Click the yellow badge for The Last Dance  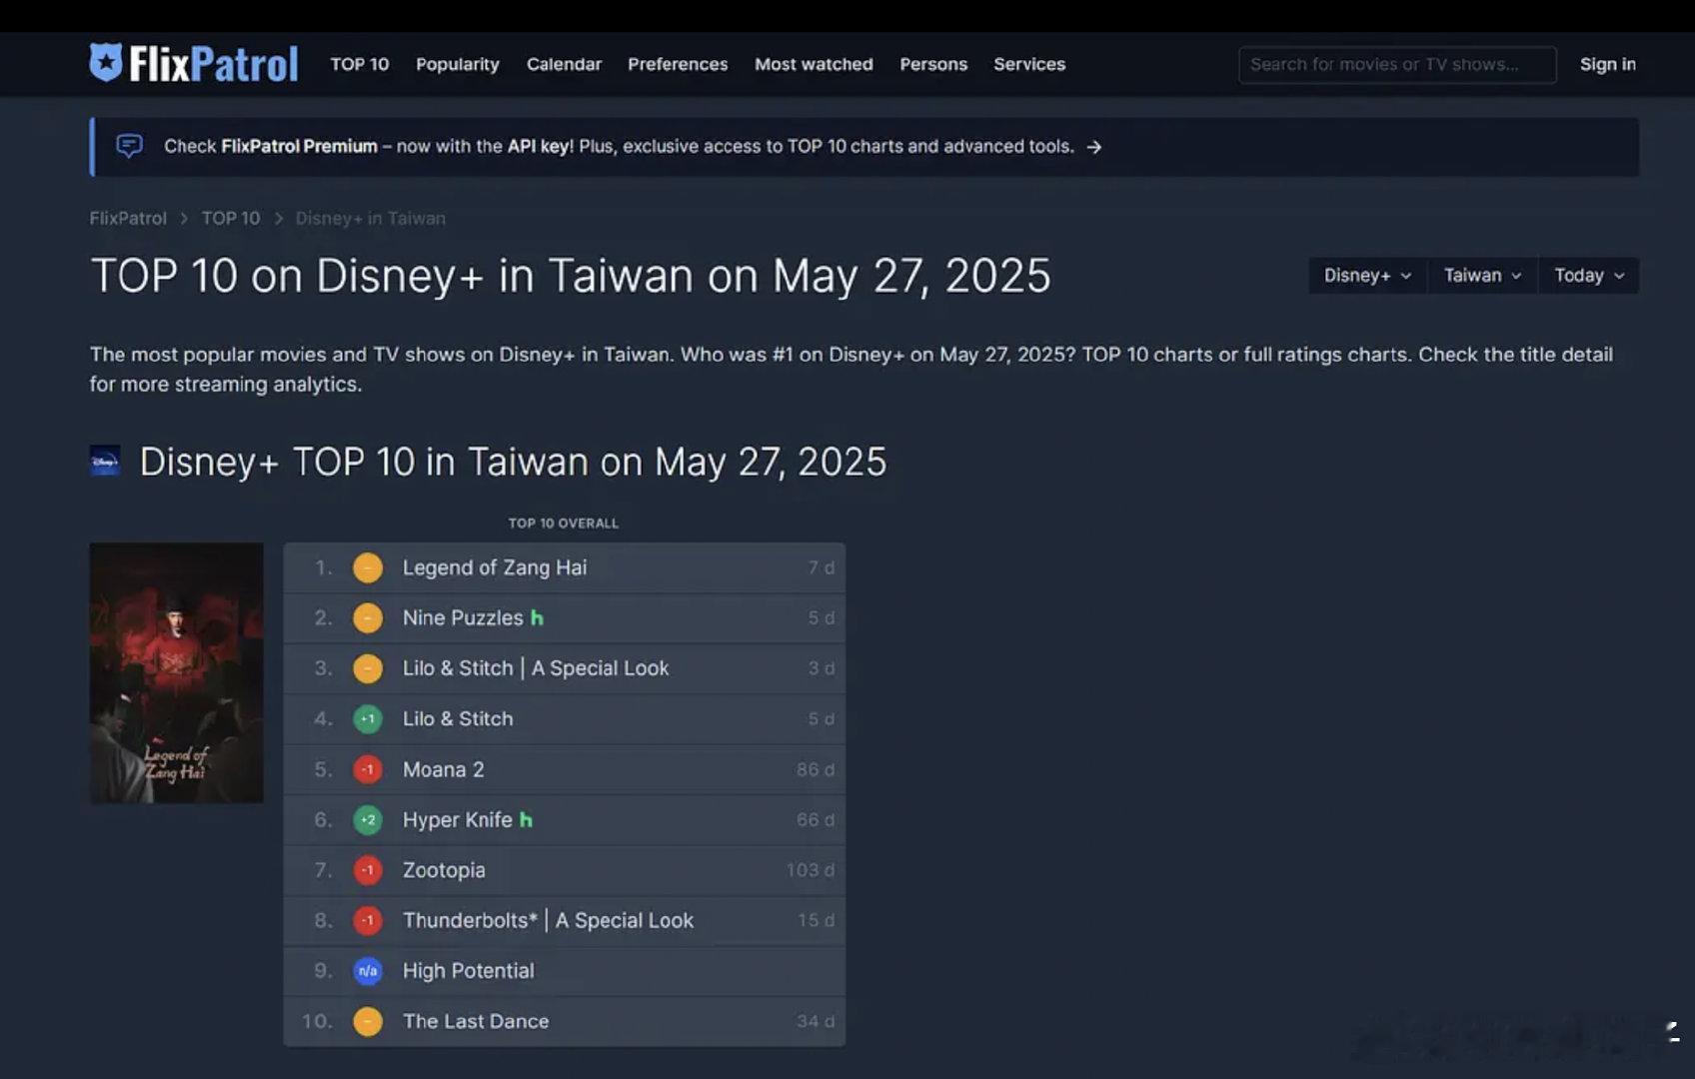(368, 1021)
